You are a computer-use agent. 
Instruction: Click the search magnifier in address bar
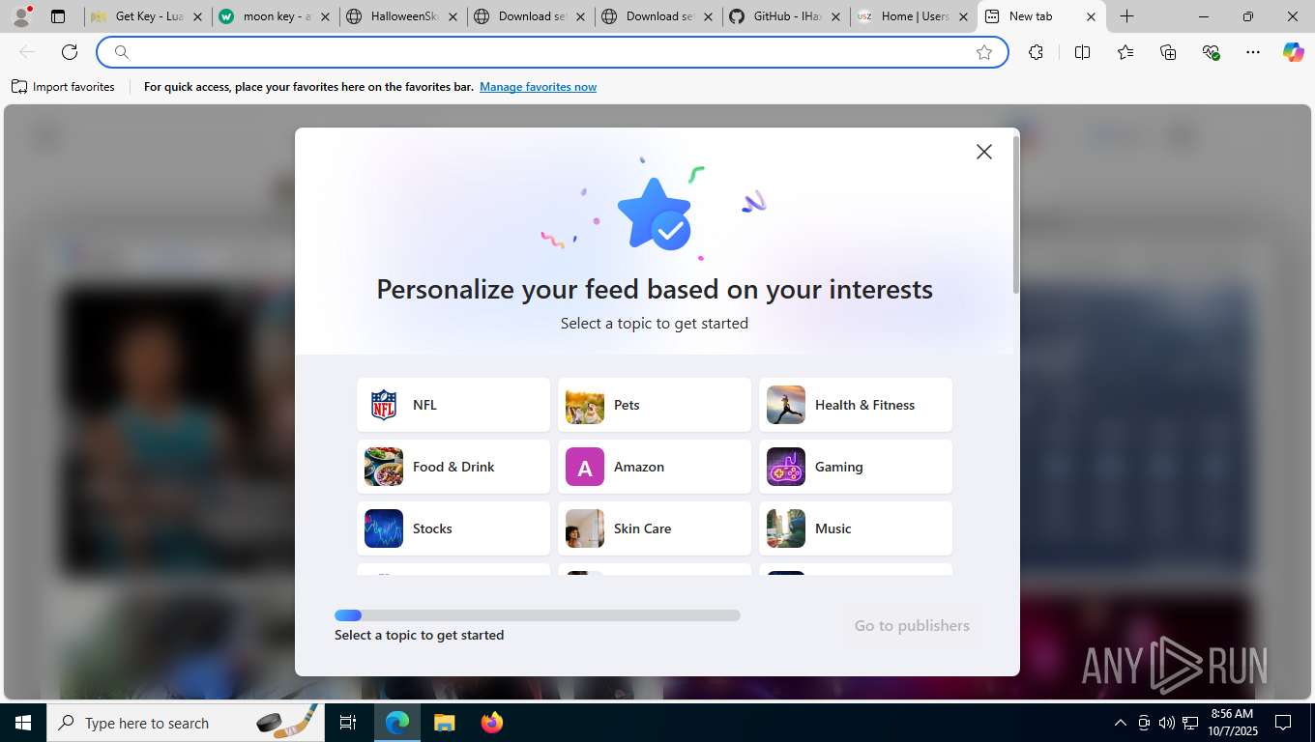click(x=122, y=52)
